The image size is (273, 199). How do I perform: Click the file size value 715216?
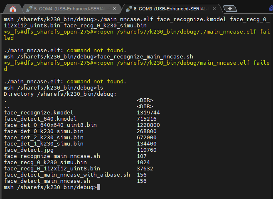click(x=147, y=119)
